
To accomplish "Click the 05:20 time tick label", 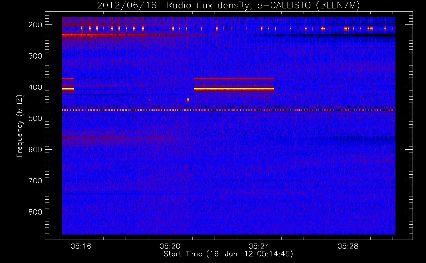I will (170, 246).
